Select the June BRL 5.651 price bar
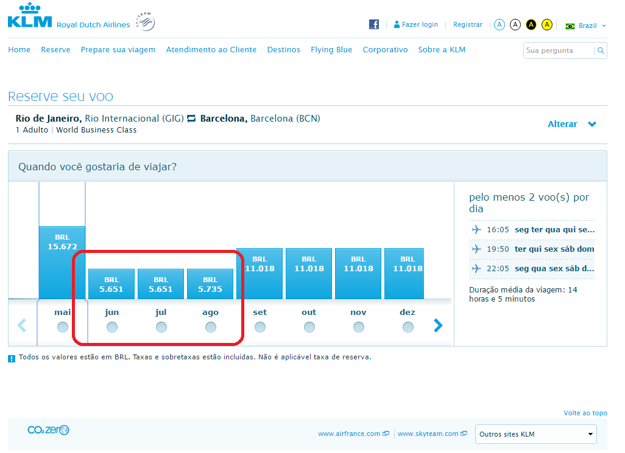The image size is (625, 453). (x=111, y=284)
